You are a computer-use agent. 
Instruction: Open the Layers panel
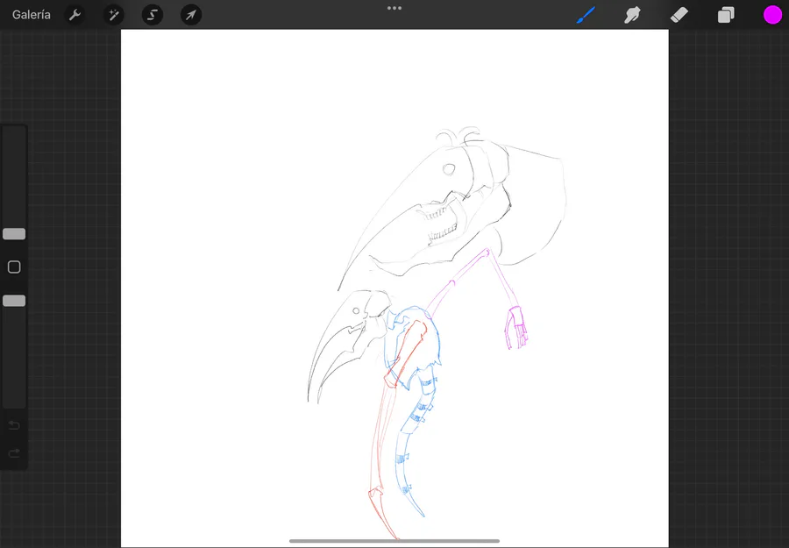(726, 15)
